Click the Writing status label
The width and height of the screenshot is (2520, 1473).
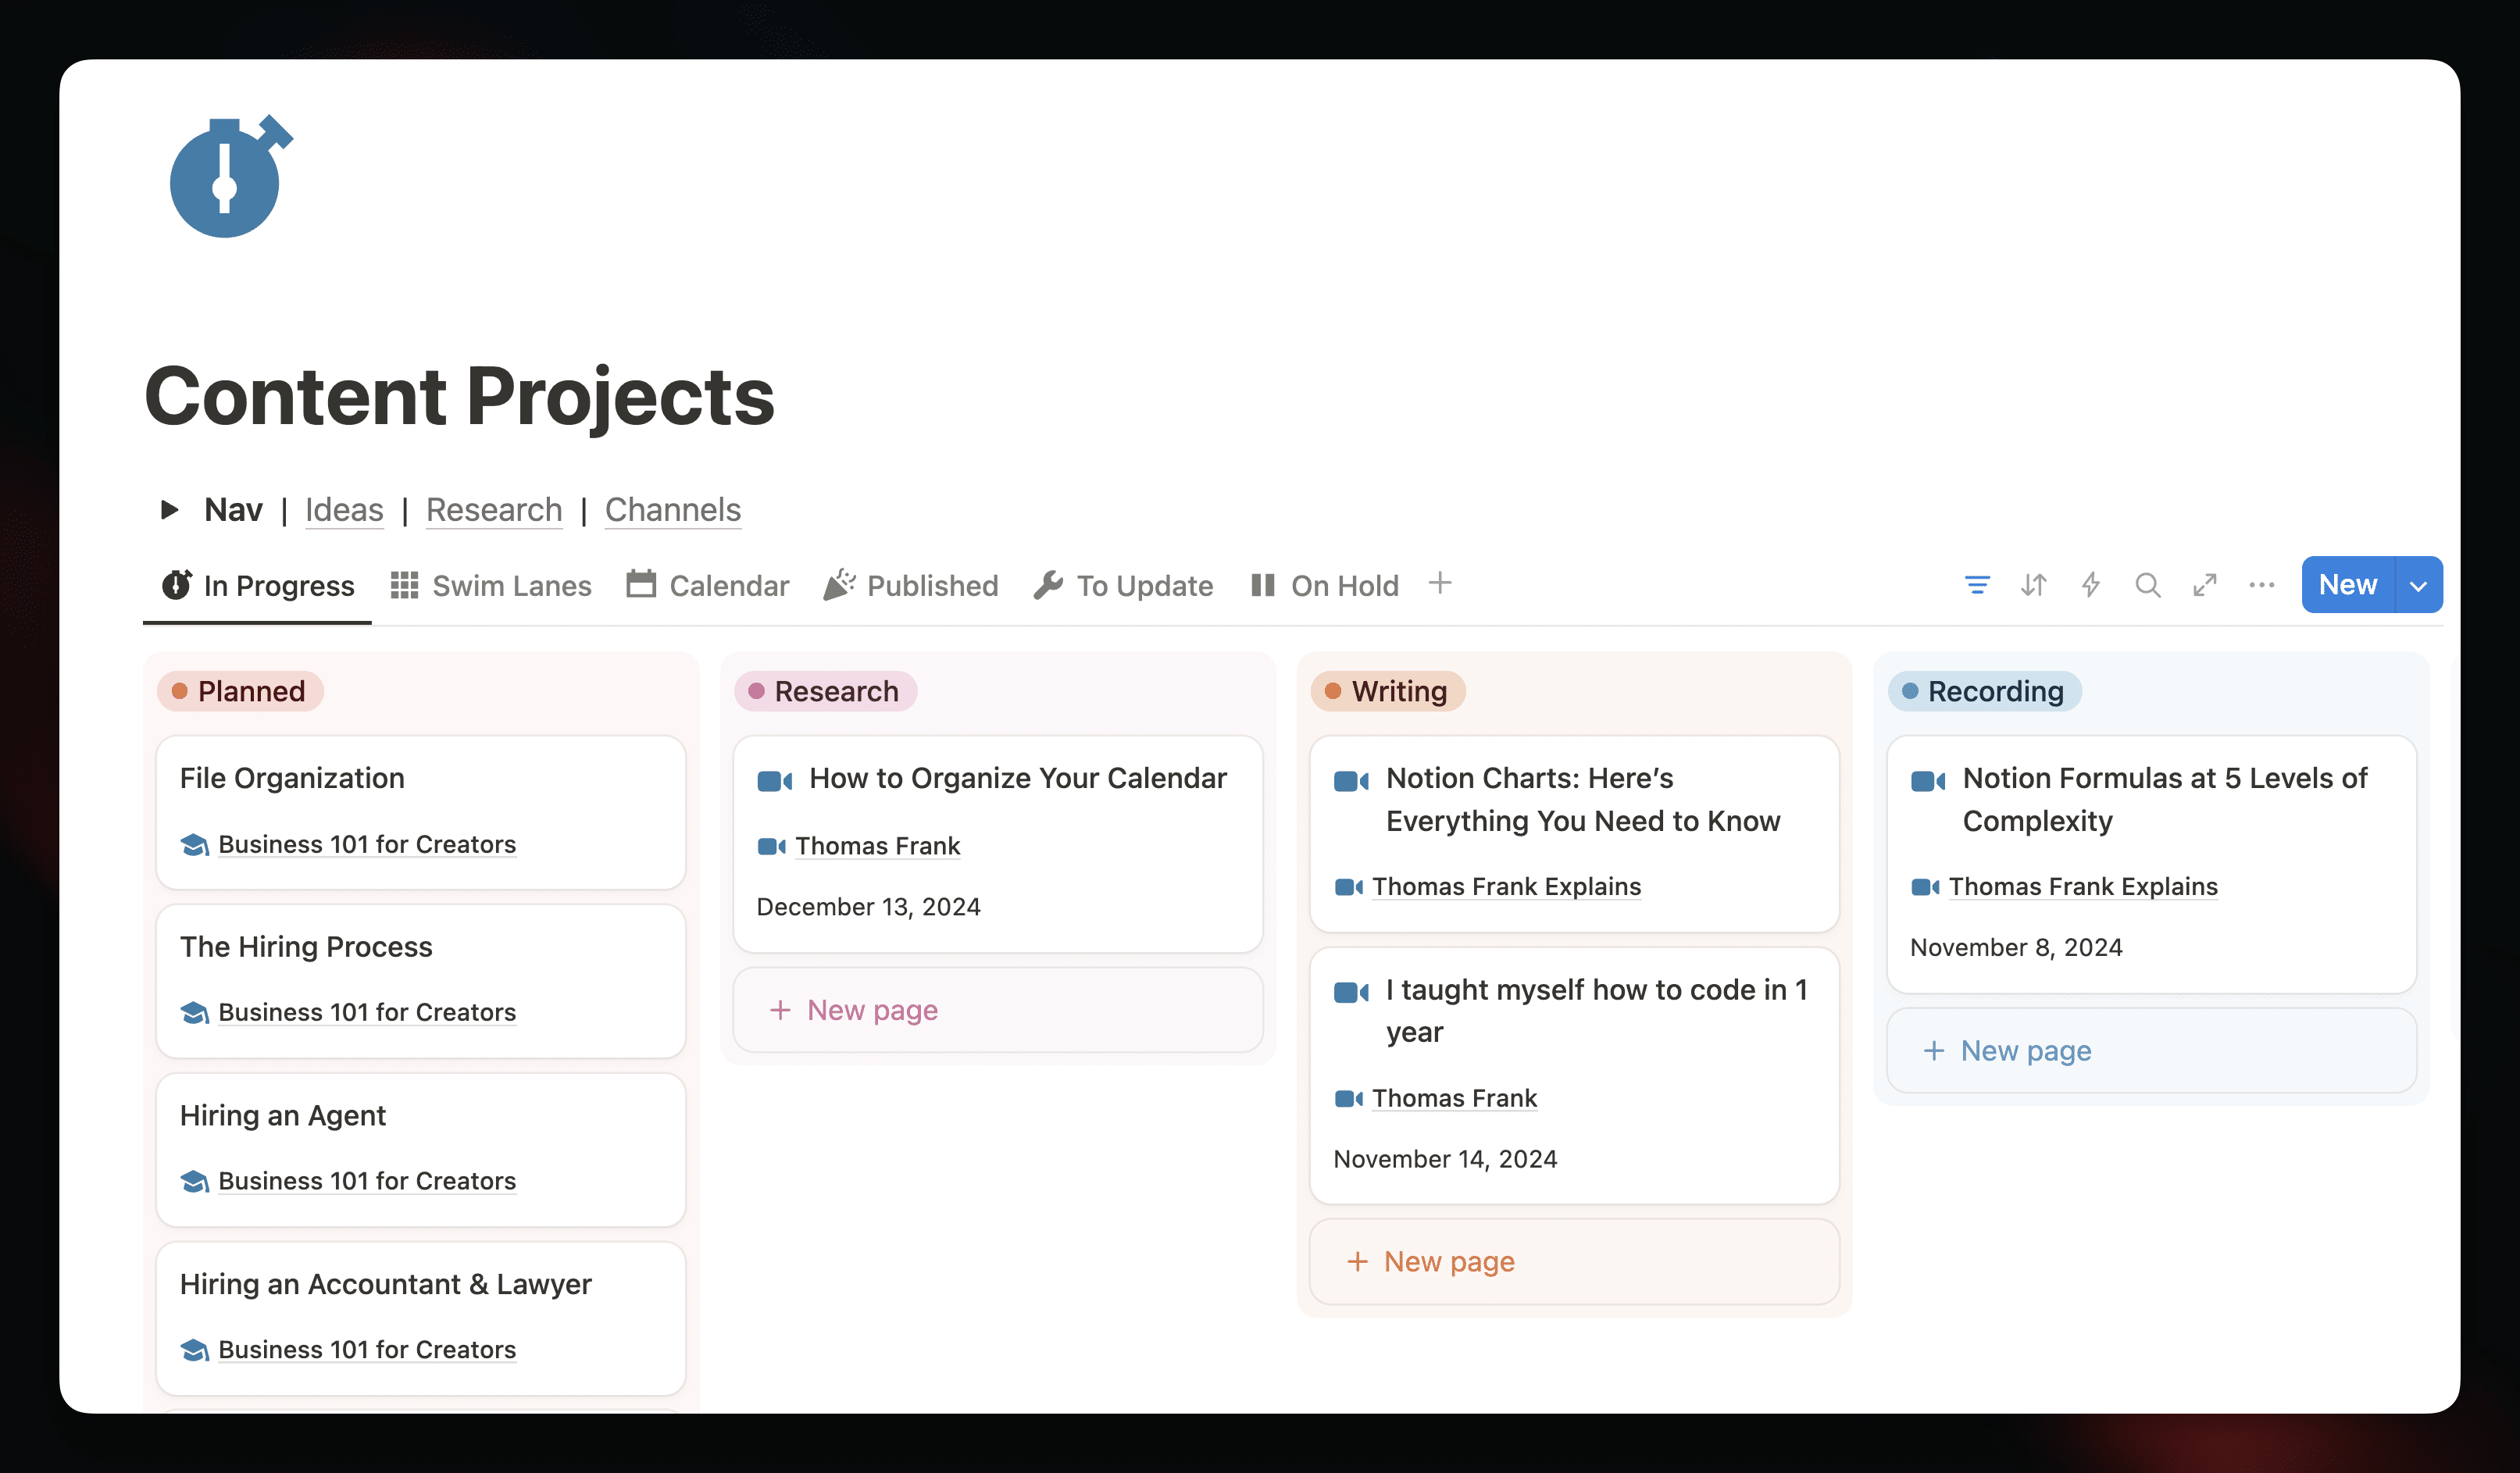pyautogui.click(x=1388, y=691)
